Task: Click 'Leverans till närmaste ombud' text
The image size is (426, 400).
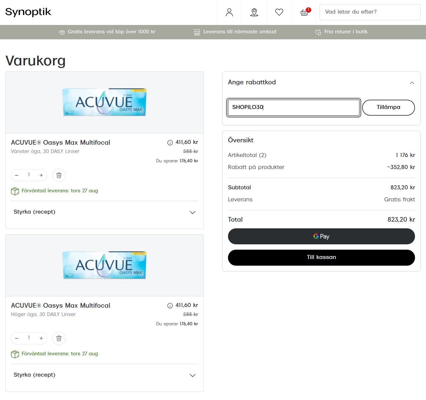Action: [x=240, y=32]
